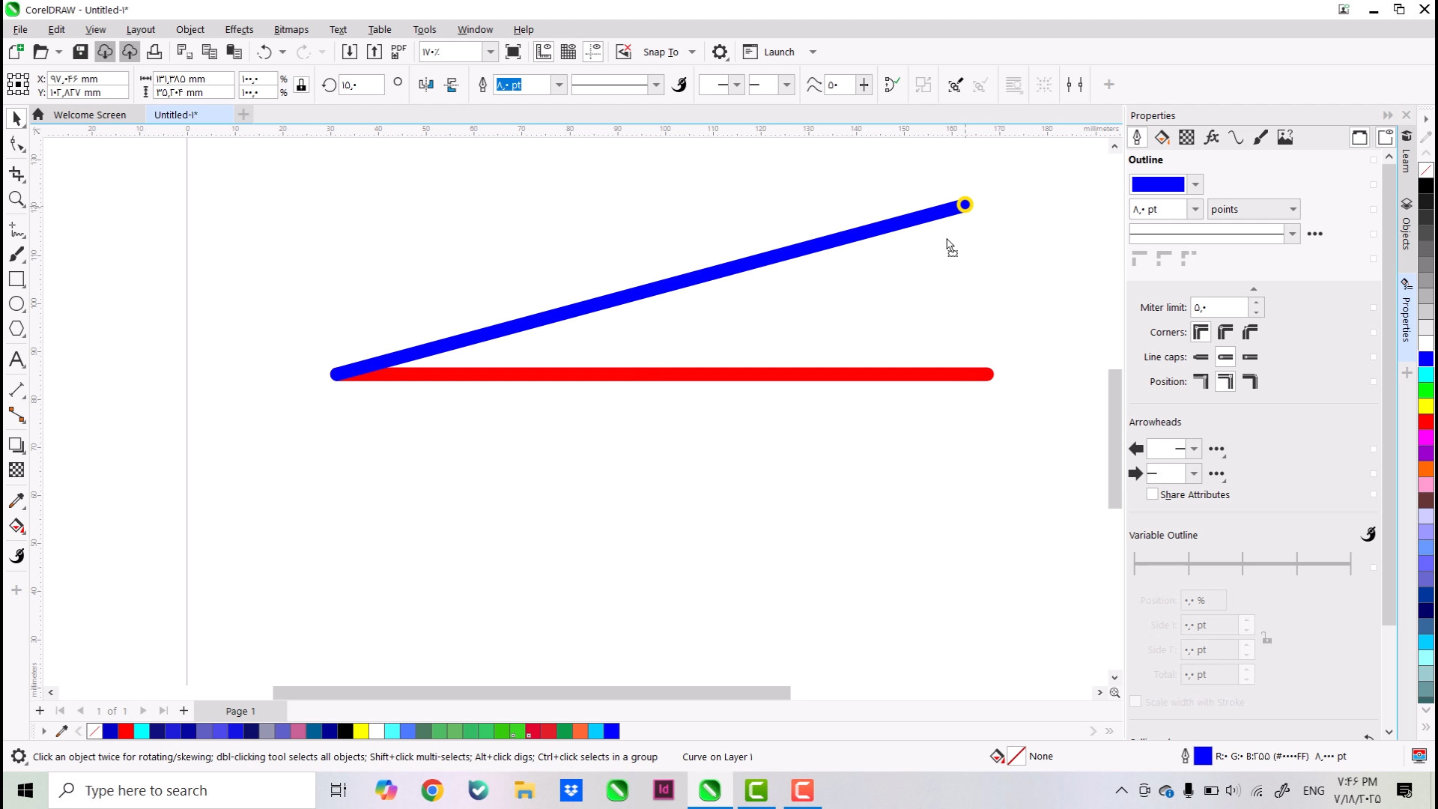Open the Page 1 tab
Image resolution: width=1438 pixels, height=809 pixels.
[x=240, y=711]
